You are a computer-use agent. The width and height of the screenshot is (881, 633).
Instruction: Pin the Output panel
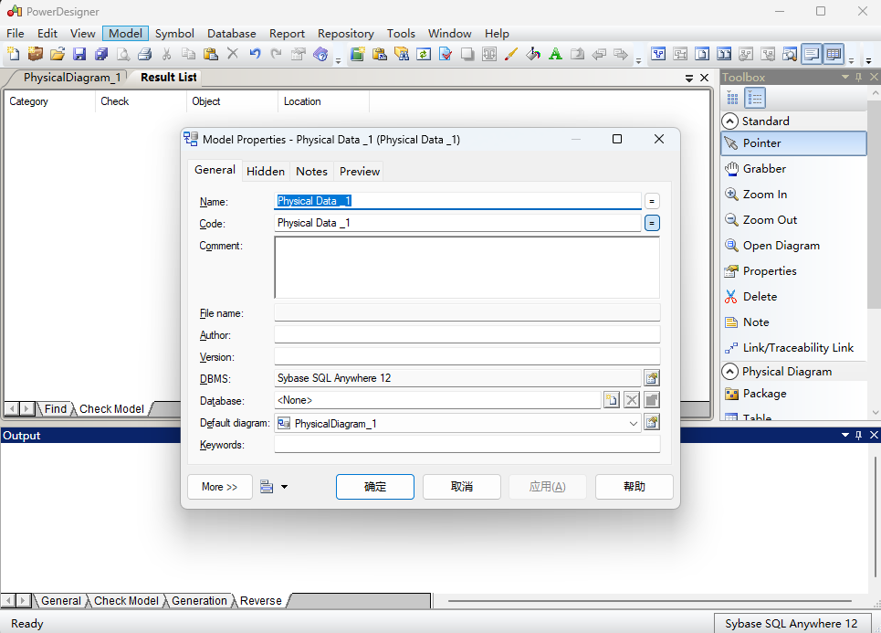coord(858,435)
